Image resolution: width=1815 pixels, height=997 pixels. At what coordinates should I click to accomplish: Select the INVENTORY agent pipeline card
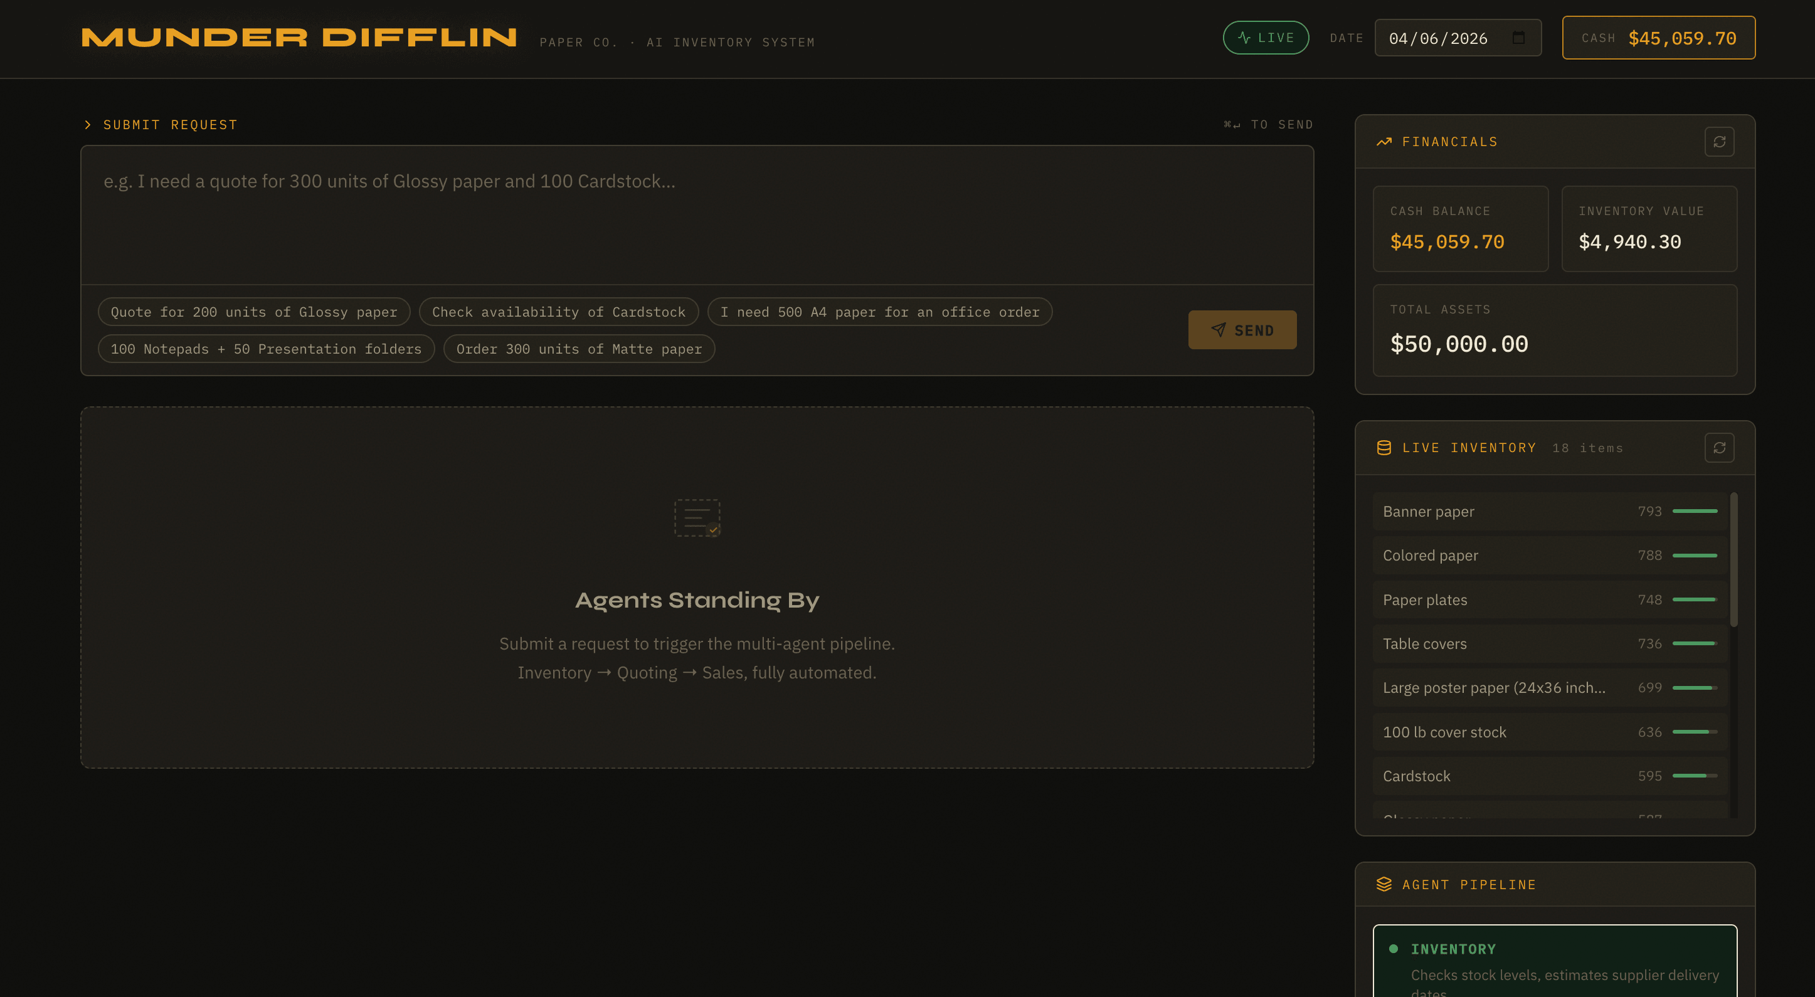(1555, 961)
